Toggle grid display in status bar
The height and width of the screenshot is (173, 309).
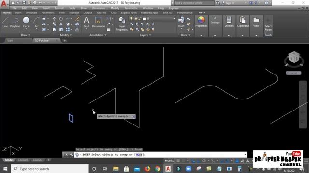[178, 161]
